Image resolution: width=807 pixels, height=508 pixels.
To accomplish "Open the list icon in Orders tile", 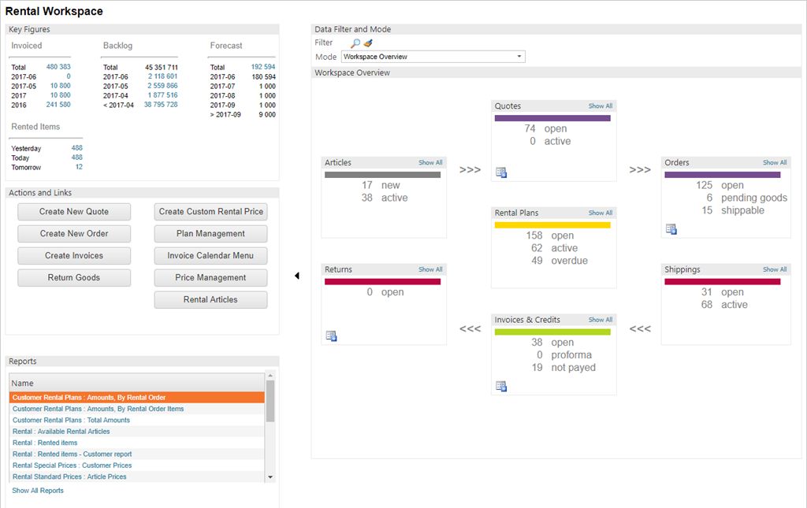I will tap(671, 229).
